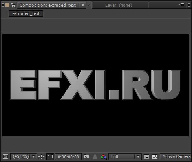
Task: Toggle the transparency grid checkerboard
Action: (x=155, y=156)
